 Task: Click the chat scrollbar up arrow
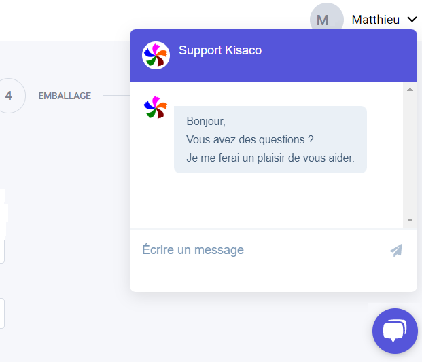(x=410, y=90)
